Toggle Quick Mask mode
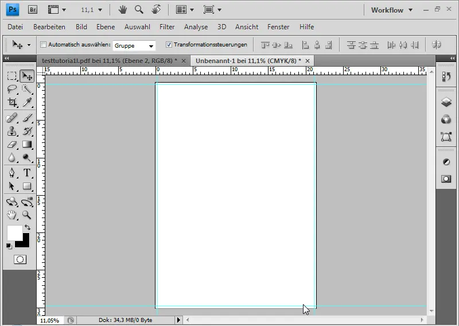This screenshot has height=326, width=459. click(20, 259)
